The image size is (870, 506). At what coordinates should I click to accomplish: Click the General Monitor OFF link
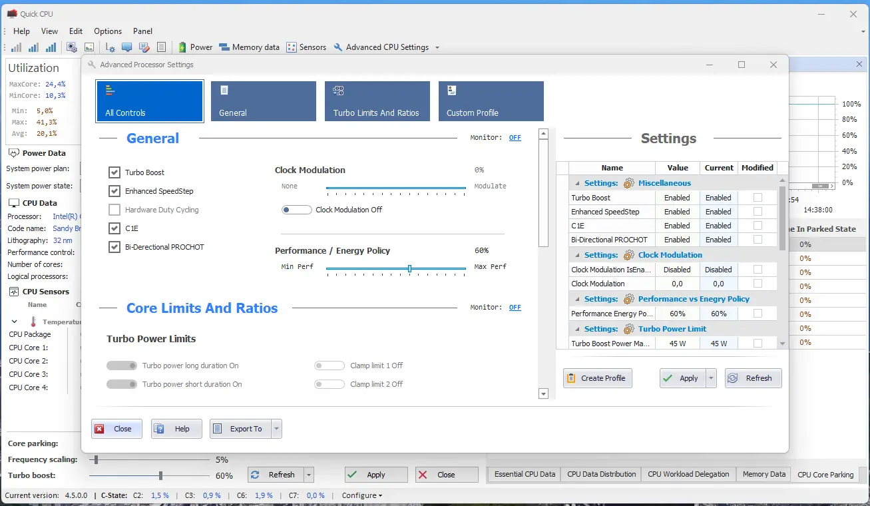(x=515, y=138)
